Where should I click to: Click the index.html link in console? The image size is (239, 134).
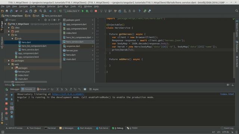point(227,94)
